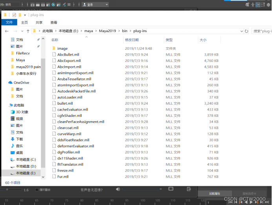The width and height of the screenshot is (272, 205).
Task: Select the AbcExport.mll file
Action: (69, 61)
